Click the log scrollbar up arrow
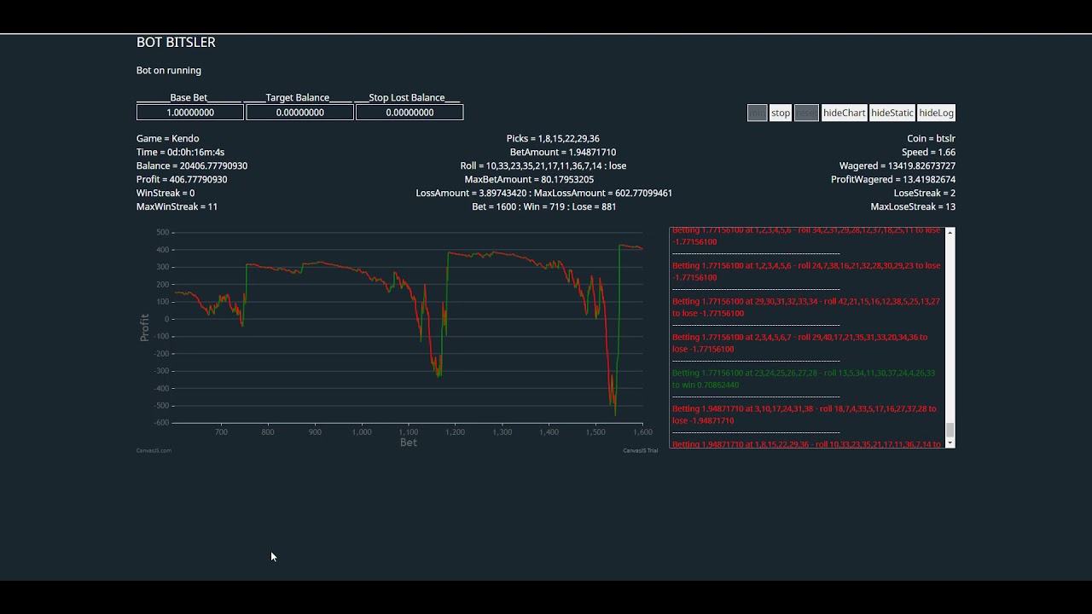 point(950,232)
